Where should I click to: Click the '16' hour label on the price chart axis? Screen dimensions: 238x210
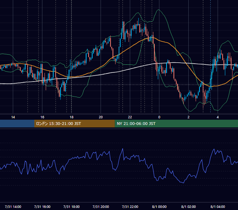pos(42,117)
